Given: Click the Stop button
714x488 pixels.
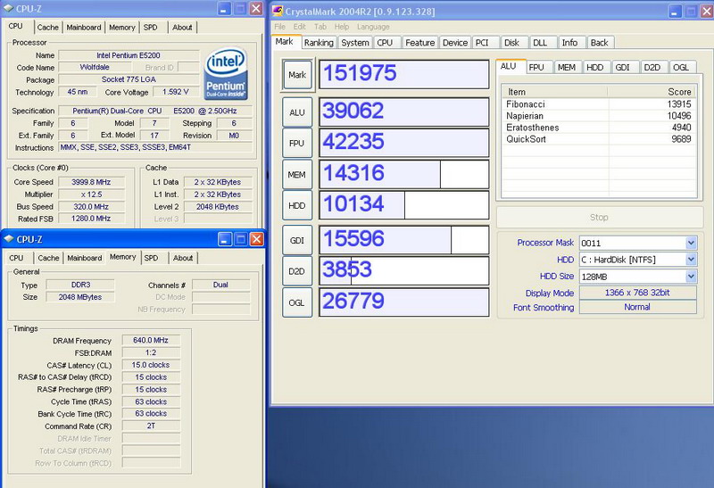Looking at the screenshot, I should point(599,217).
